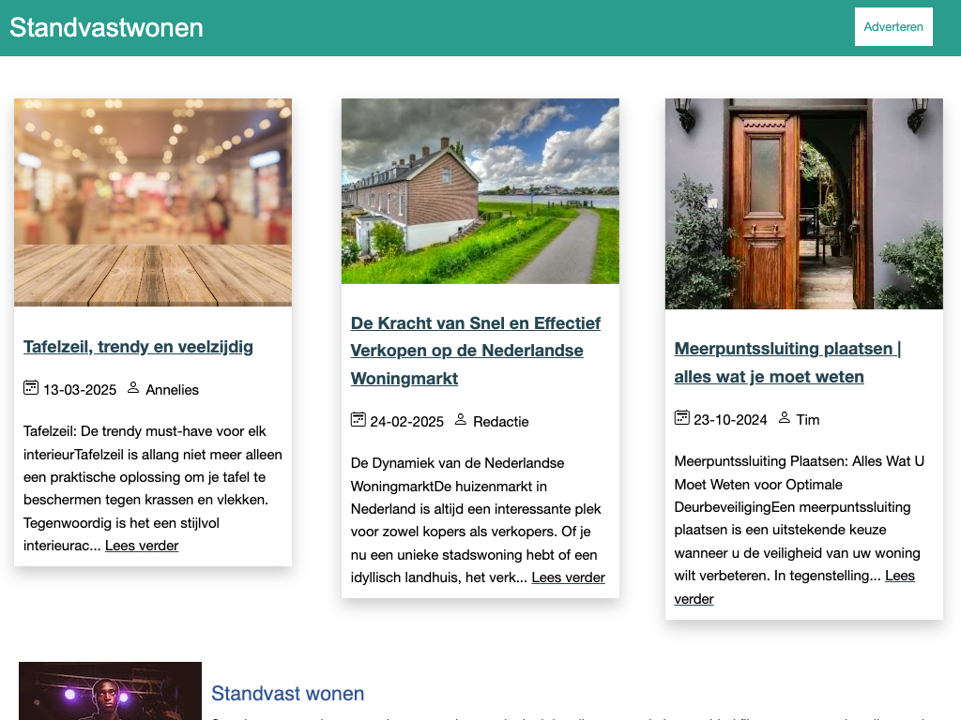Click the Tafelzeil article excerpt text
Image resolution: width=961 pixels, height=720 pixels.
150,477
